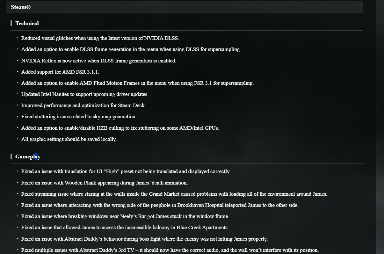This screenshot has height=254, width=384.
Task: Click the AMD Fluid Motion Frames line
Action: 137,83
